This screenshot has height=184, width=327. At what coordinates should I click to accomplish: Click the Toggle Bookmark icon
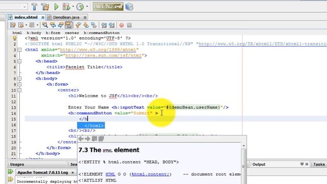[x=94, y=25]
